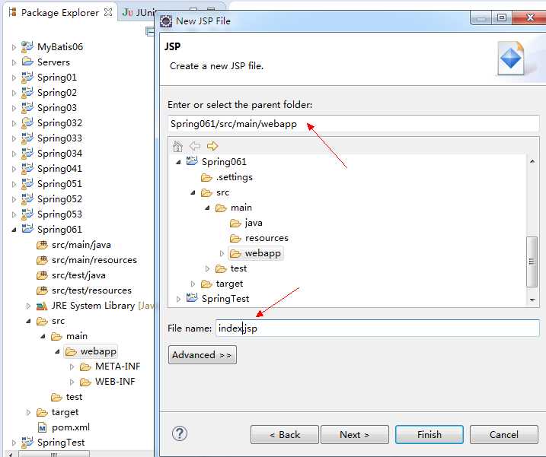Select Spring041 project in Package Explorer
The width and height of the screenshot is (546, 457).
click(x=59, y=169)
